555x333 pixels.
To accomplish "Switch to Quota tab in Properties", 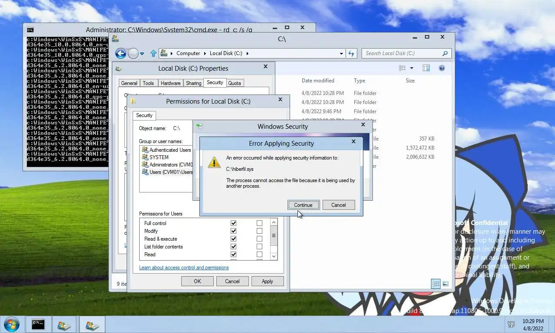I will coord(235,83).
